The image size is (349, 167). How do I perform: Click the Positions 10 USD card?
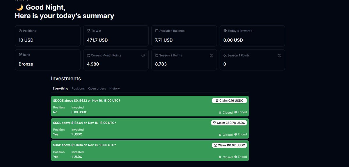48,36
